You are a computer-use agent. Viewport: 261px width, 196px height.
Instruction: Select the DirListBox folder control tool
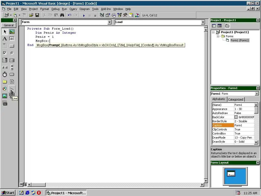pos(5,82)
